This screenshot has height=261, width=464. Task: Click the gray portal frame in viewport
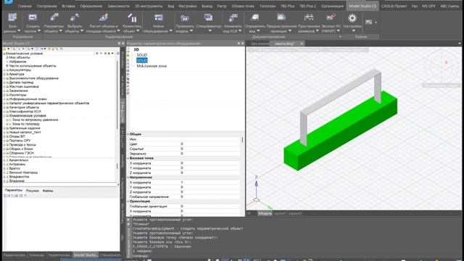pyautogui.click(x=340, y=92)
